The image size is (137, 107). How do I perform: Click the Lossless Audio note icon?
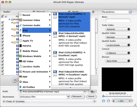21,66
